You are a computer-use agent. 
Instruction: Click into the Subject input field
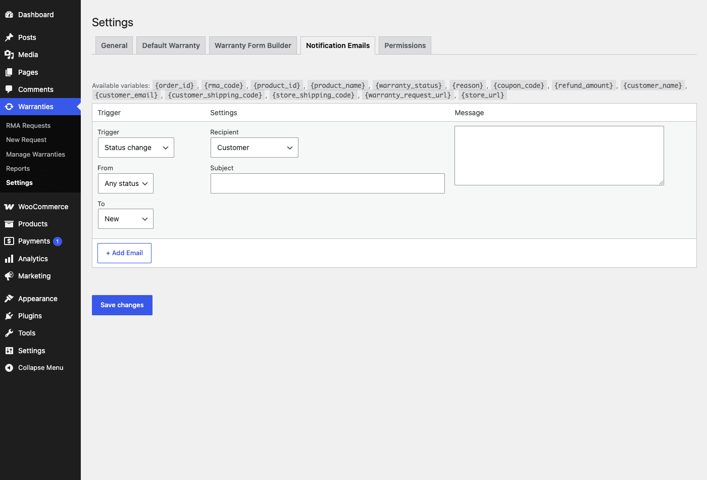328,183
